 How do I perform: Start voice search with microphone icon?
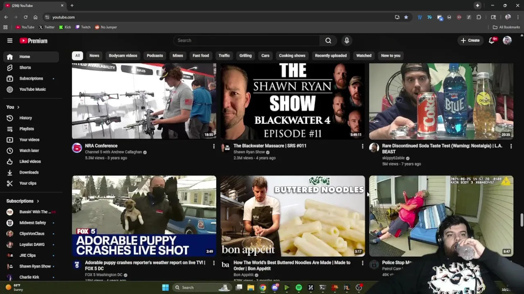click(347, 40)
